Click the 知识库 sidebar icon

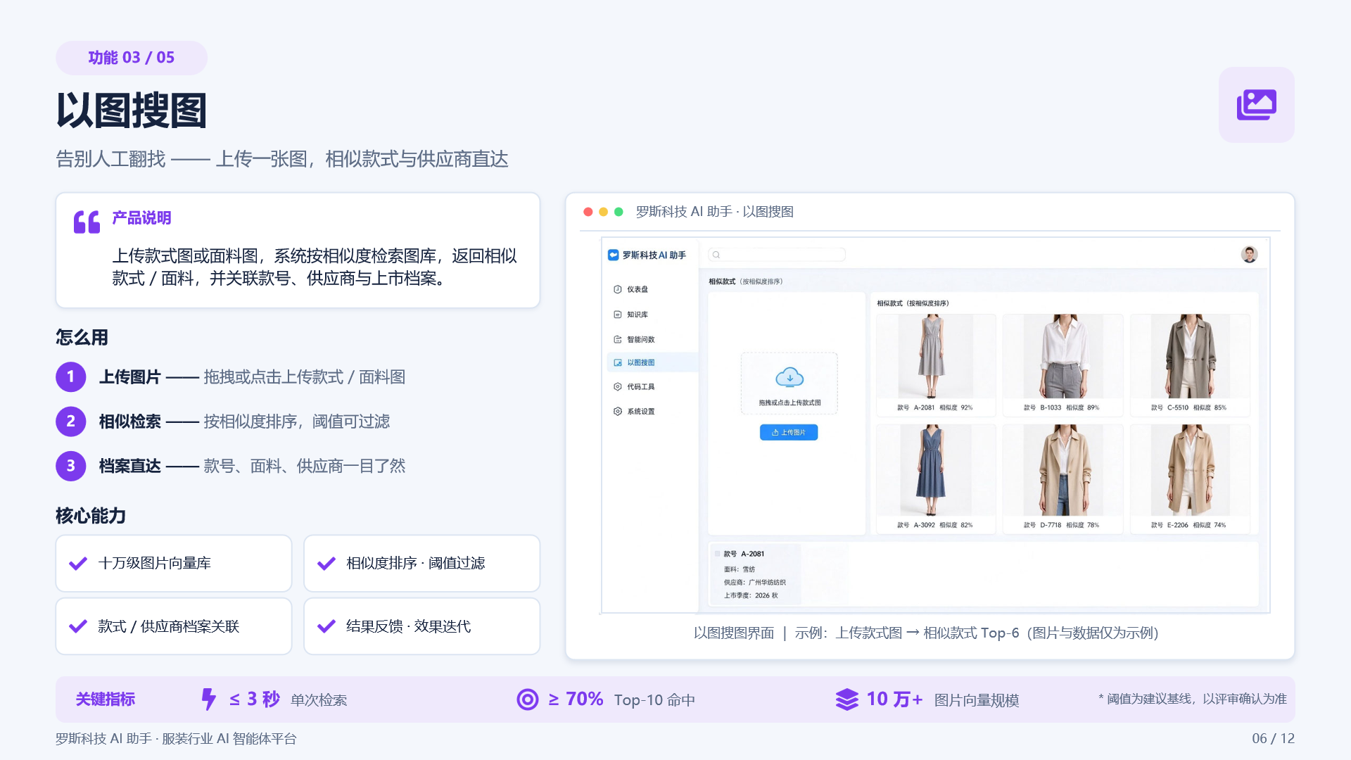[x=617, y=315]
